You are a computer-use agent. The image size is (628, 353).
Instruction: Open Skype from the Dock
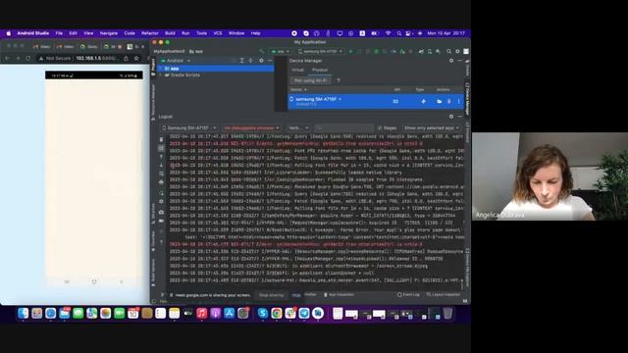[263, 314]
